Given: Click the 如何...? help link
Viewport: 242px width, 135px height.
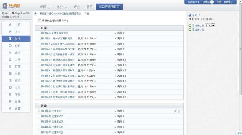Looking at the screenshot, I should tap(196, 15).
